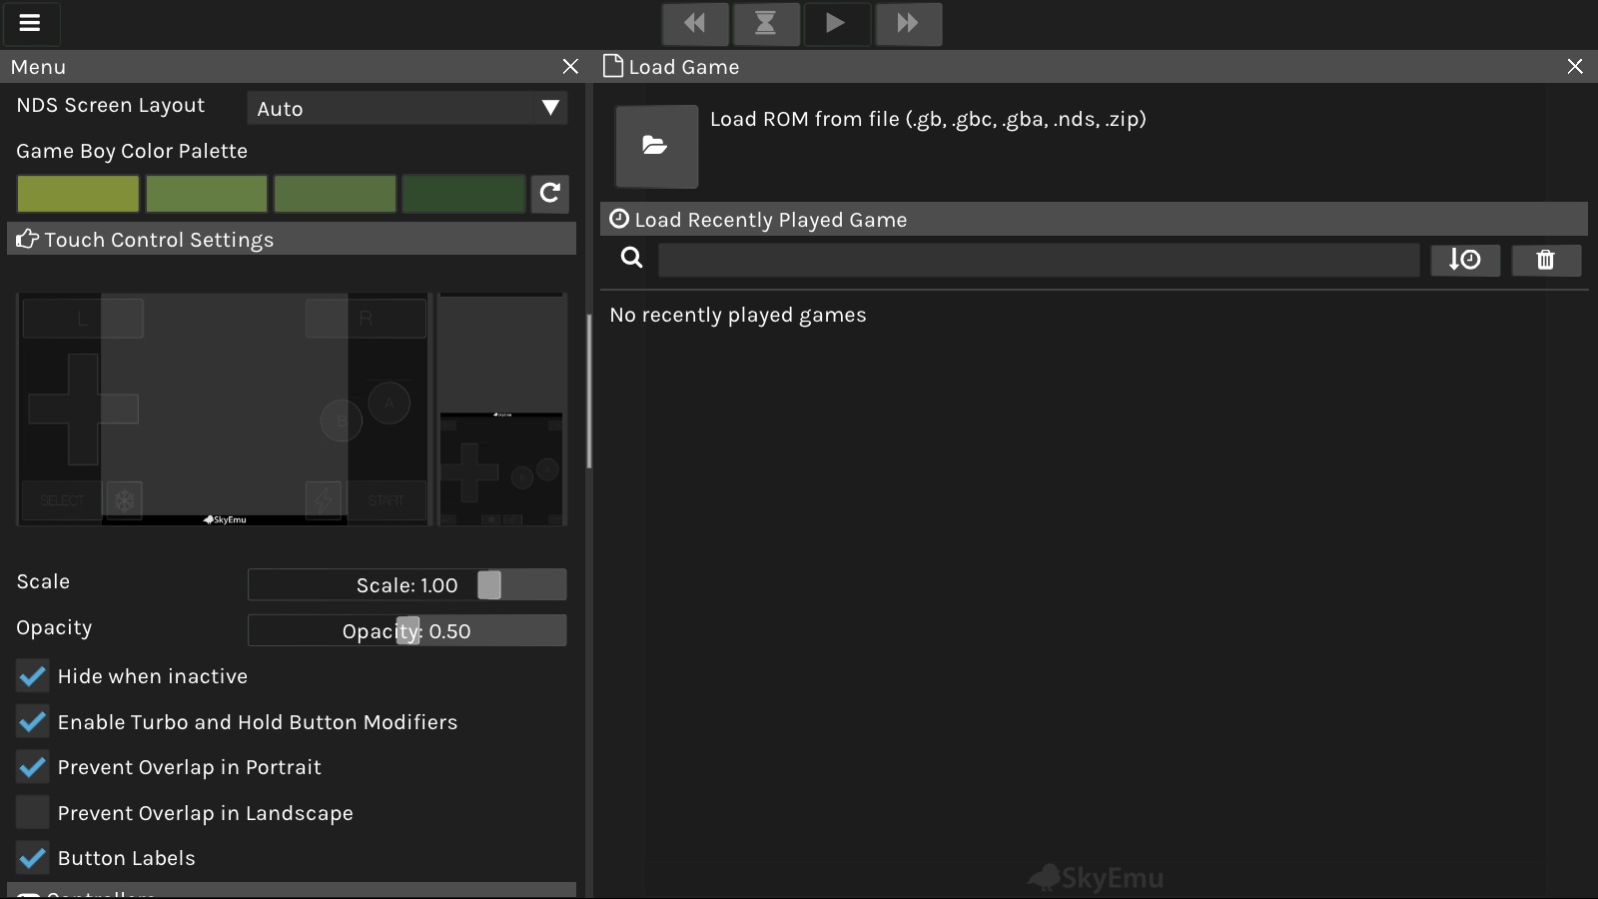Open the Load ROM from file folder button
The height and width of the screenshot is (899, 1598).
(656, 146)
